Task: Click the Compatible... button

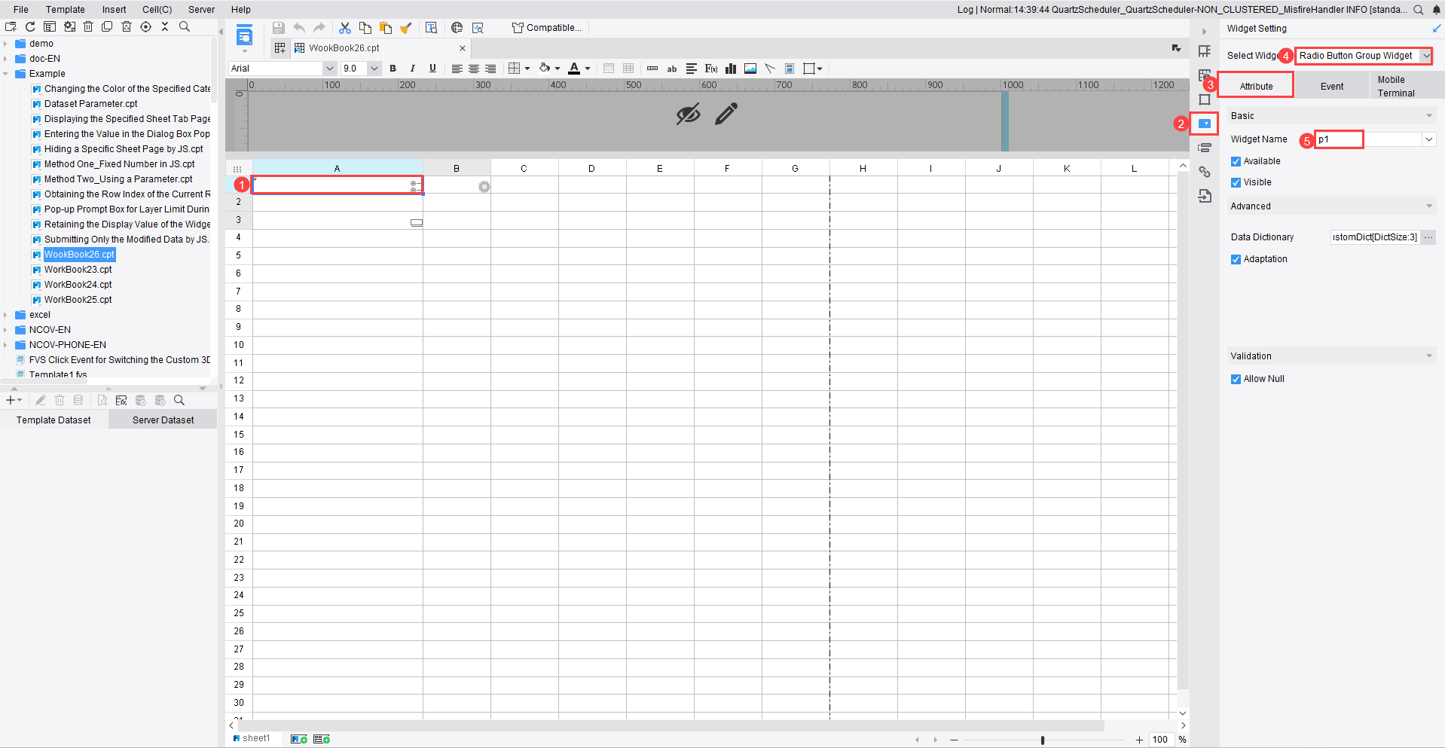Action: [x=547, y=28]
